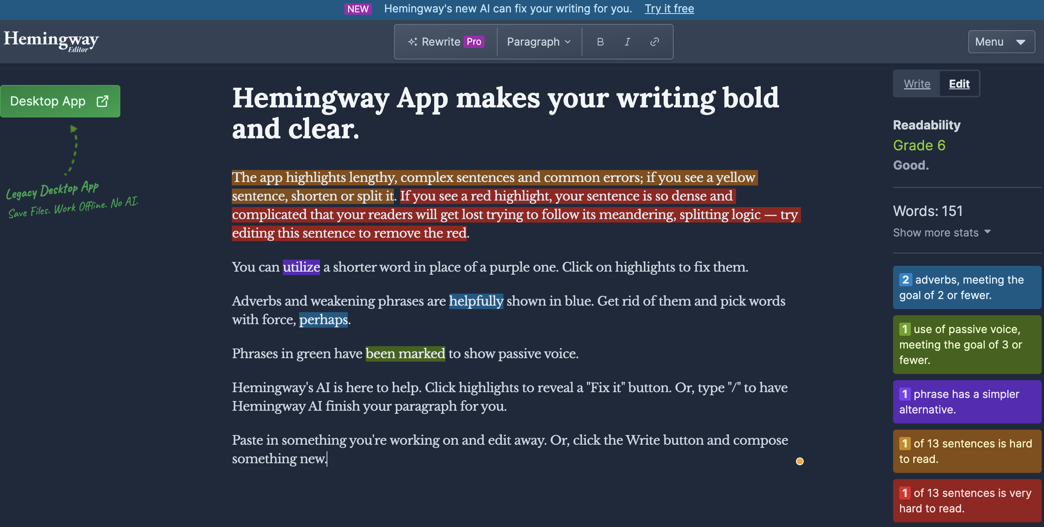Click the paragraph starting Paste in something
The height and width of the screenshot is (527, 1044).
tap(510, 449)
